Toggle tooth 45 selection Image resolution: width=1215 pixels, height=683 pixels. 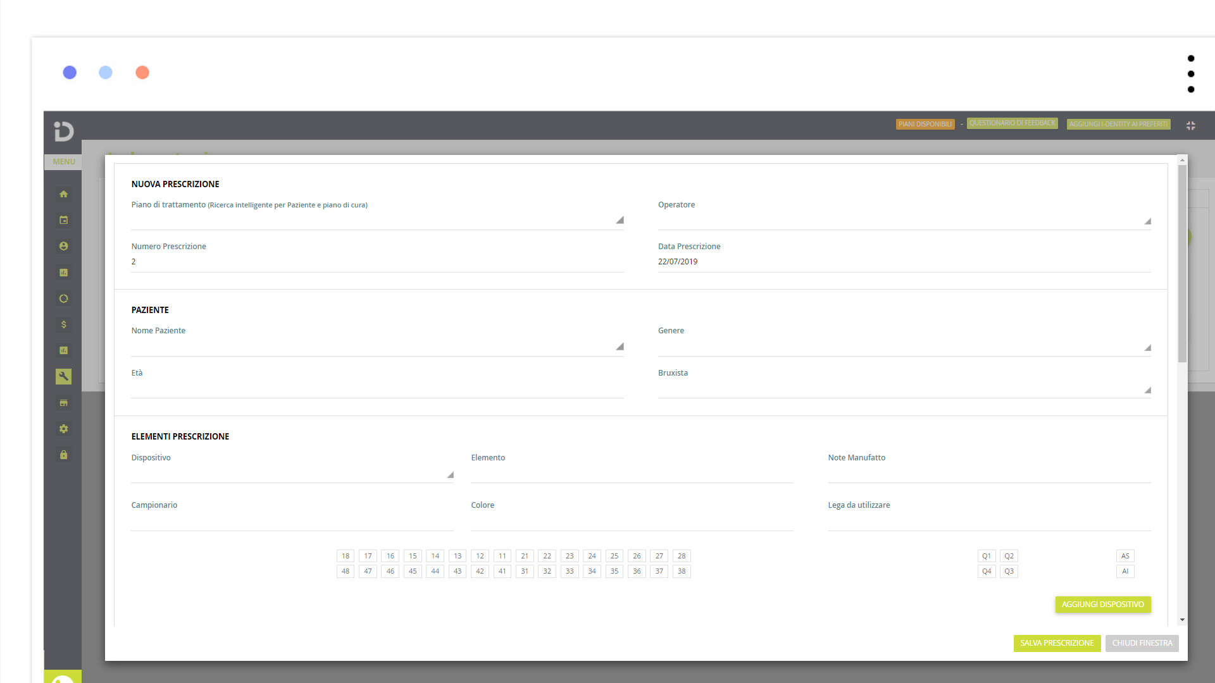[x=413, y=572]
